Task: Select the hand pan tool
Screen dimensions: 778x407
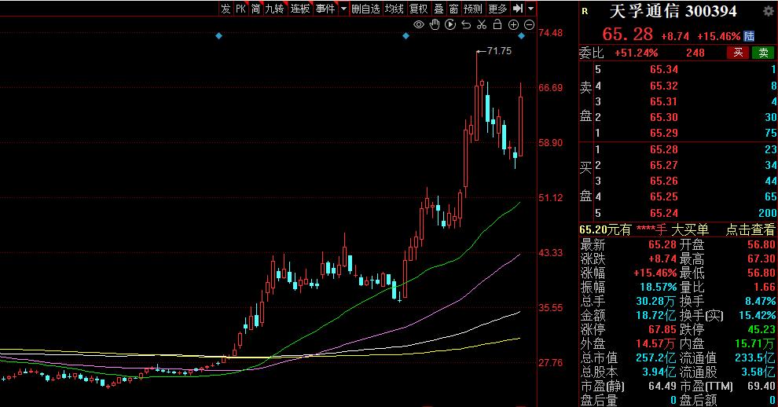Action: coord(435,25)
